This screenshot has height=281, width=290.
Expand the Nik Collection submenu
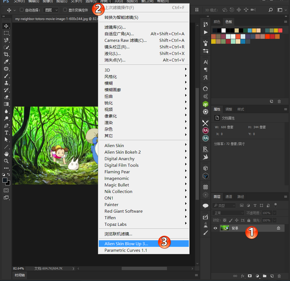[x=144, y=191]
